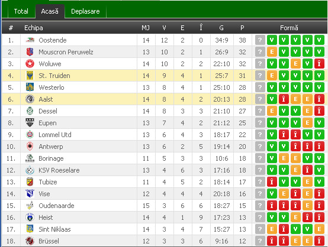Image resolution: width=328 pixels, height=247 pixels.
Task: Click the Woluwe red star crest
Action: pyautogui.click(x=30, y=64)
